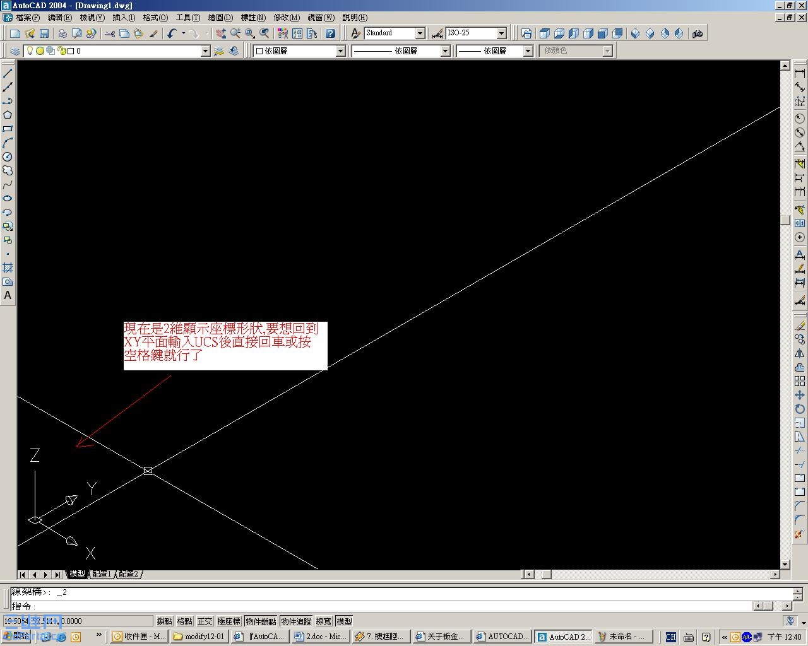This screenshot has height=646, width=808.
Task: Click the Cut scissors icon
Action: (110, 33)
